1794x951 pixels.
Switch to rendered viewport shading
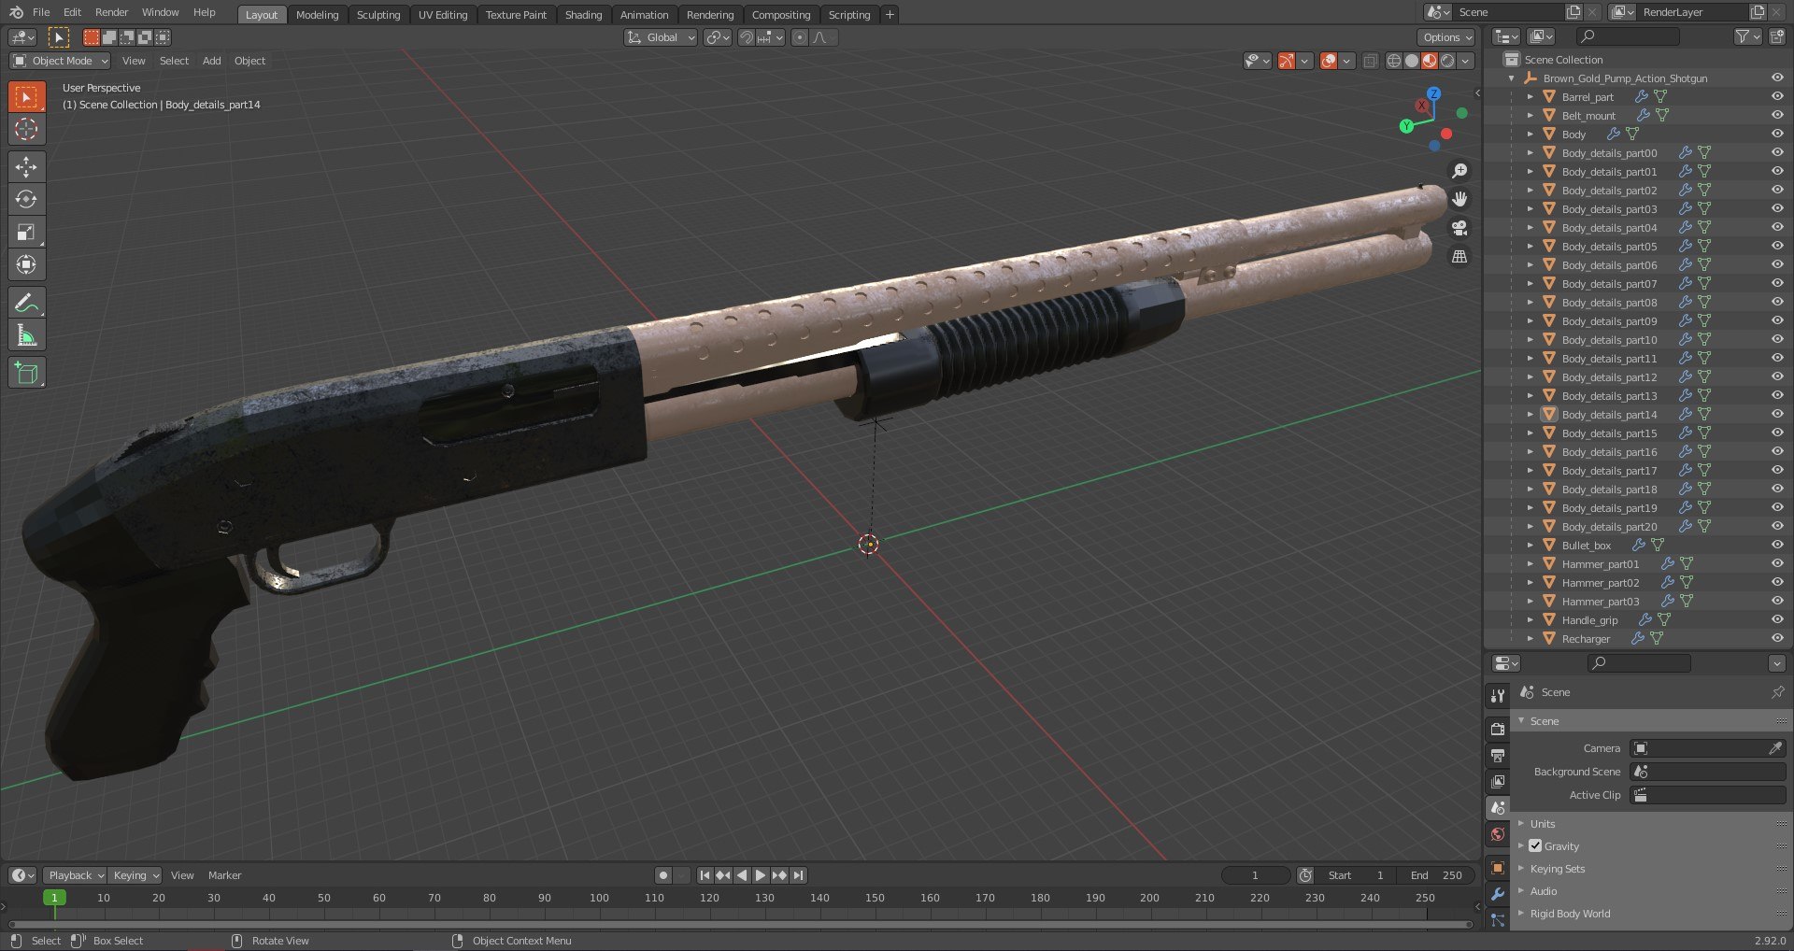click(x=1447, y=61)
